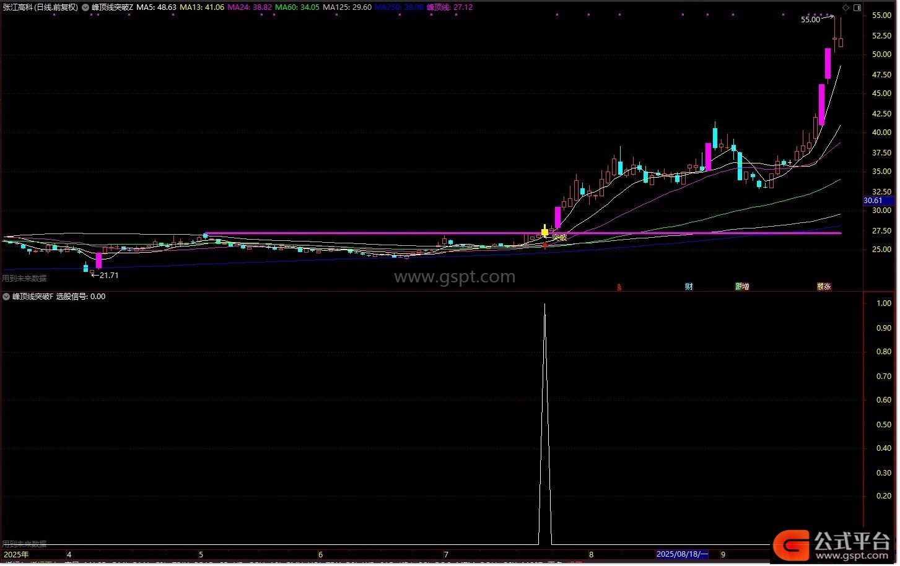Expand the 峰顶线突破F sub-chart indicator dropdown
The height and width of the screenshot is (566, 900).
tap(6, 297)
